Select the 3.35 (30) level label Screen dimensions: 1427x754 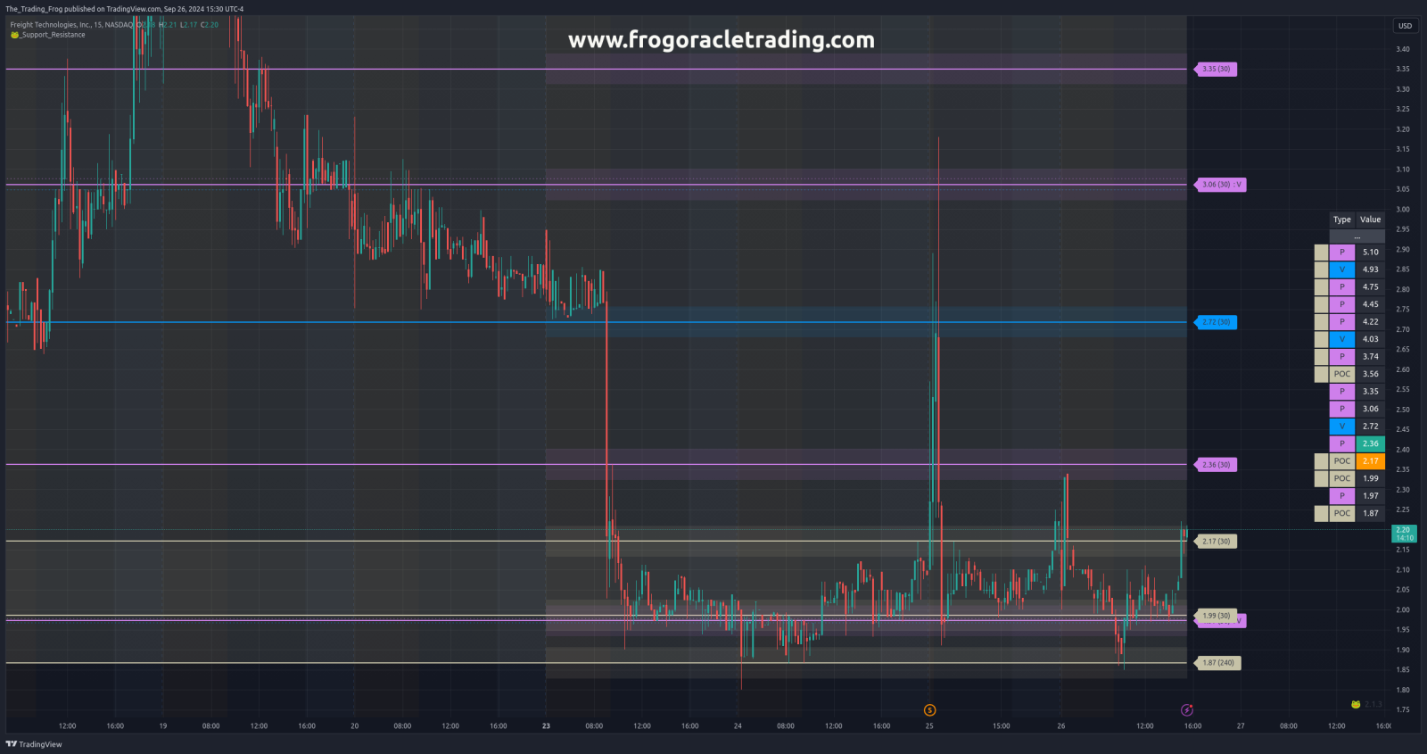[1216, 69]
